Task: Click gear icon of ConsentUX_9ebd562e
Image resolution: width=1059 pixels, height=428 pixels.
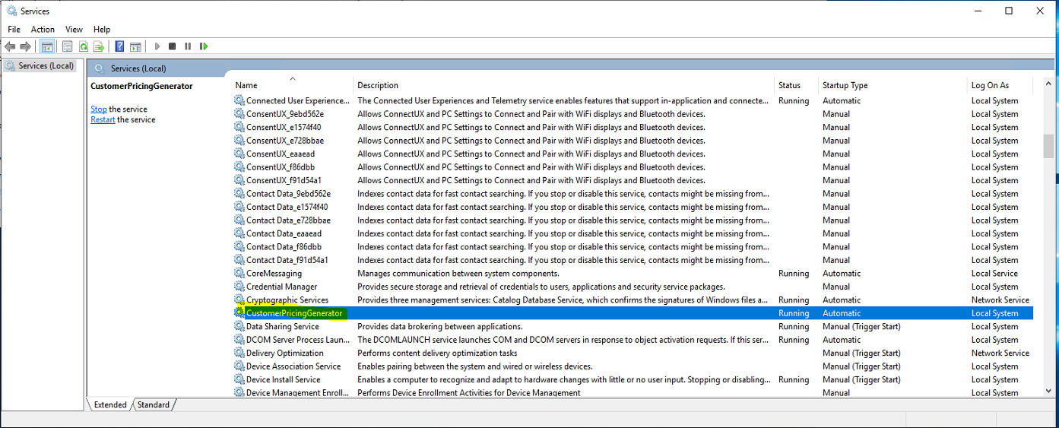Action: point(239,114)
